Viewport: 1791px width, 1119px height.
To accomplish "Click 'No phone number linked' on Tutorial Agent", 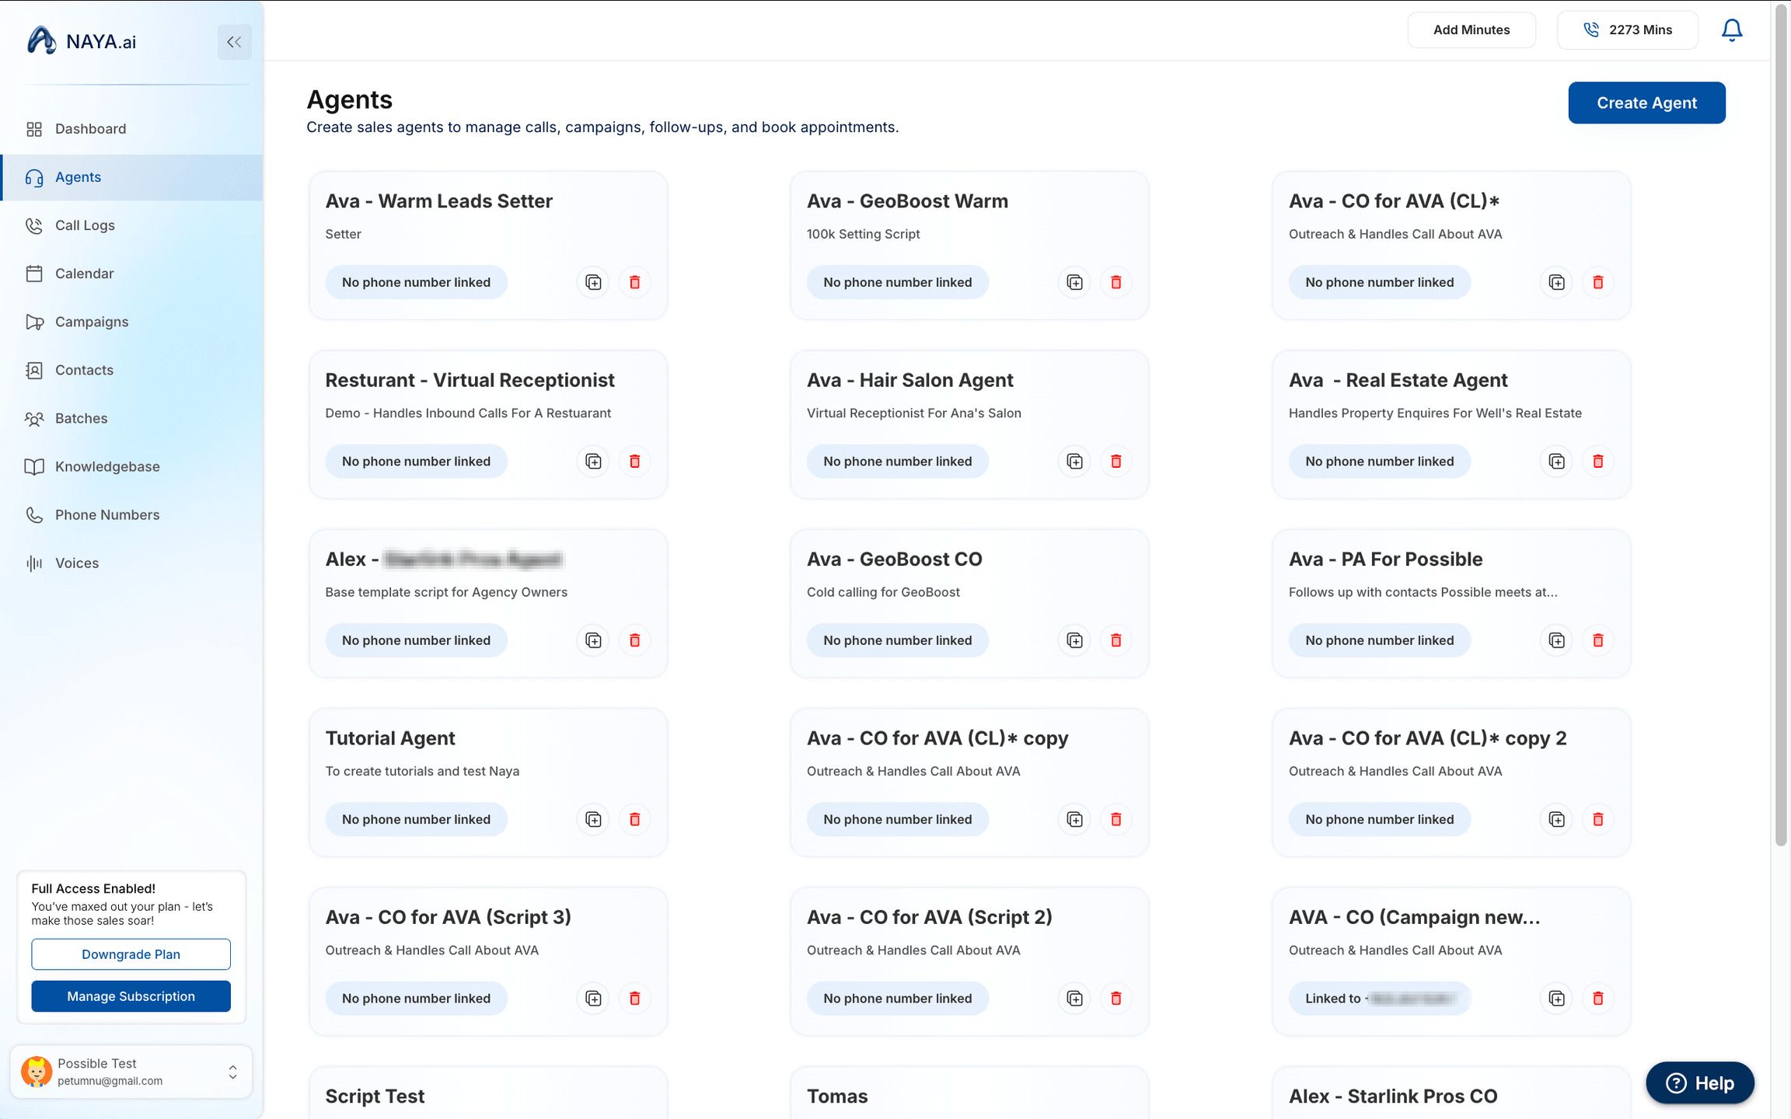I will [x=416, y=819].
